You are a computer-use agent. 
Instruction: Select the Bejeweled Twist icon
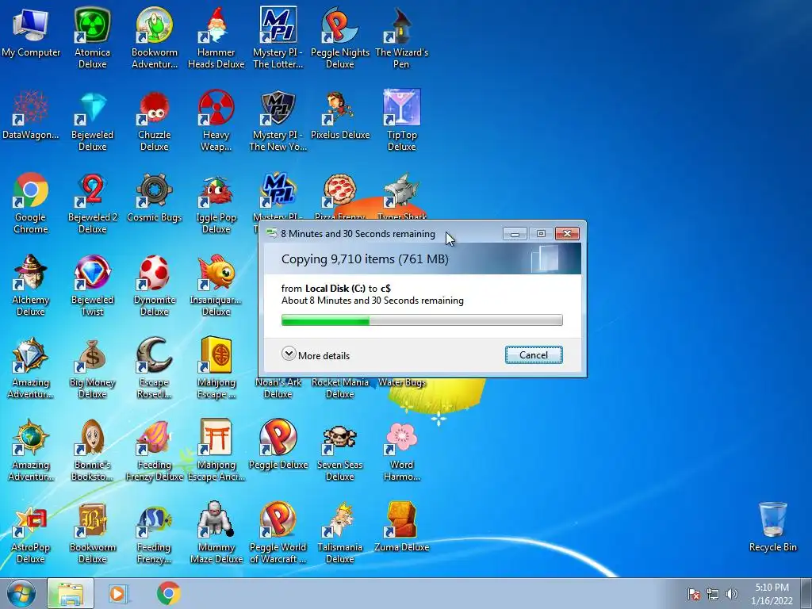point(92,285)
